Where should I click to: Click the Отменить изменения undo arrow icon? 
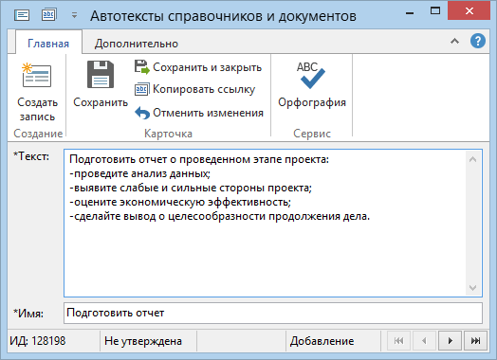tap(142, 113)
